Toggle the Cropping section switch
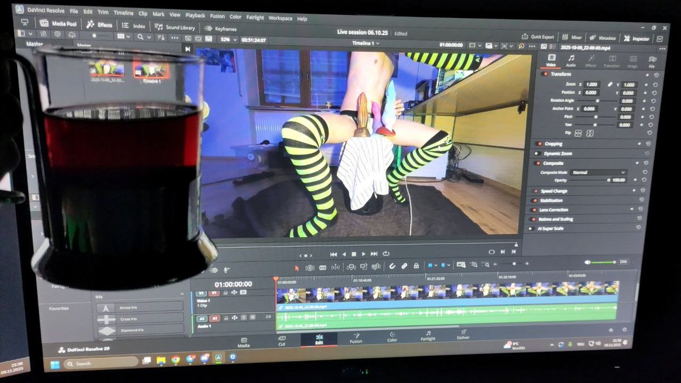 539,144
